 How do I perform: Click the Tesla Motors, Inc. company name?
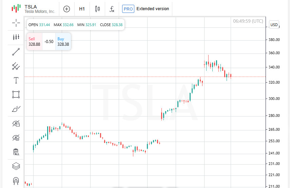40,12
